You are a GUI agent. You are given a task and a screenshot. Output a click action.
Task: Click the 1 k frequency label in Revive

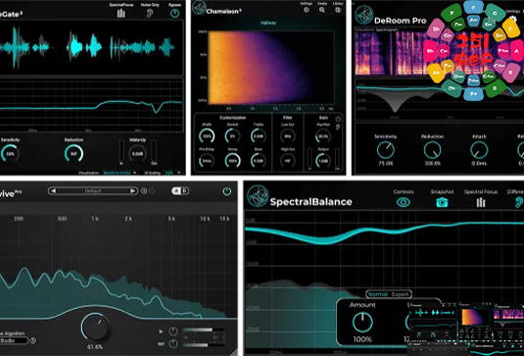pos(95,219)
